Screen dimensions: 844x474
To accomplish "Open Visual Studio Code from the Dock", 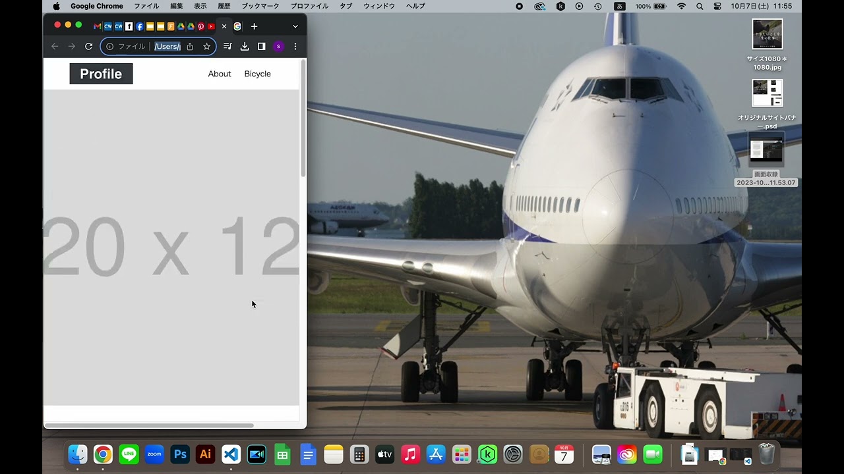I will click(231, 454).
